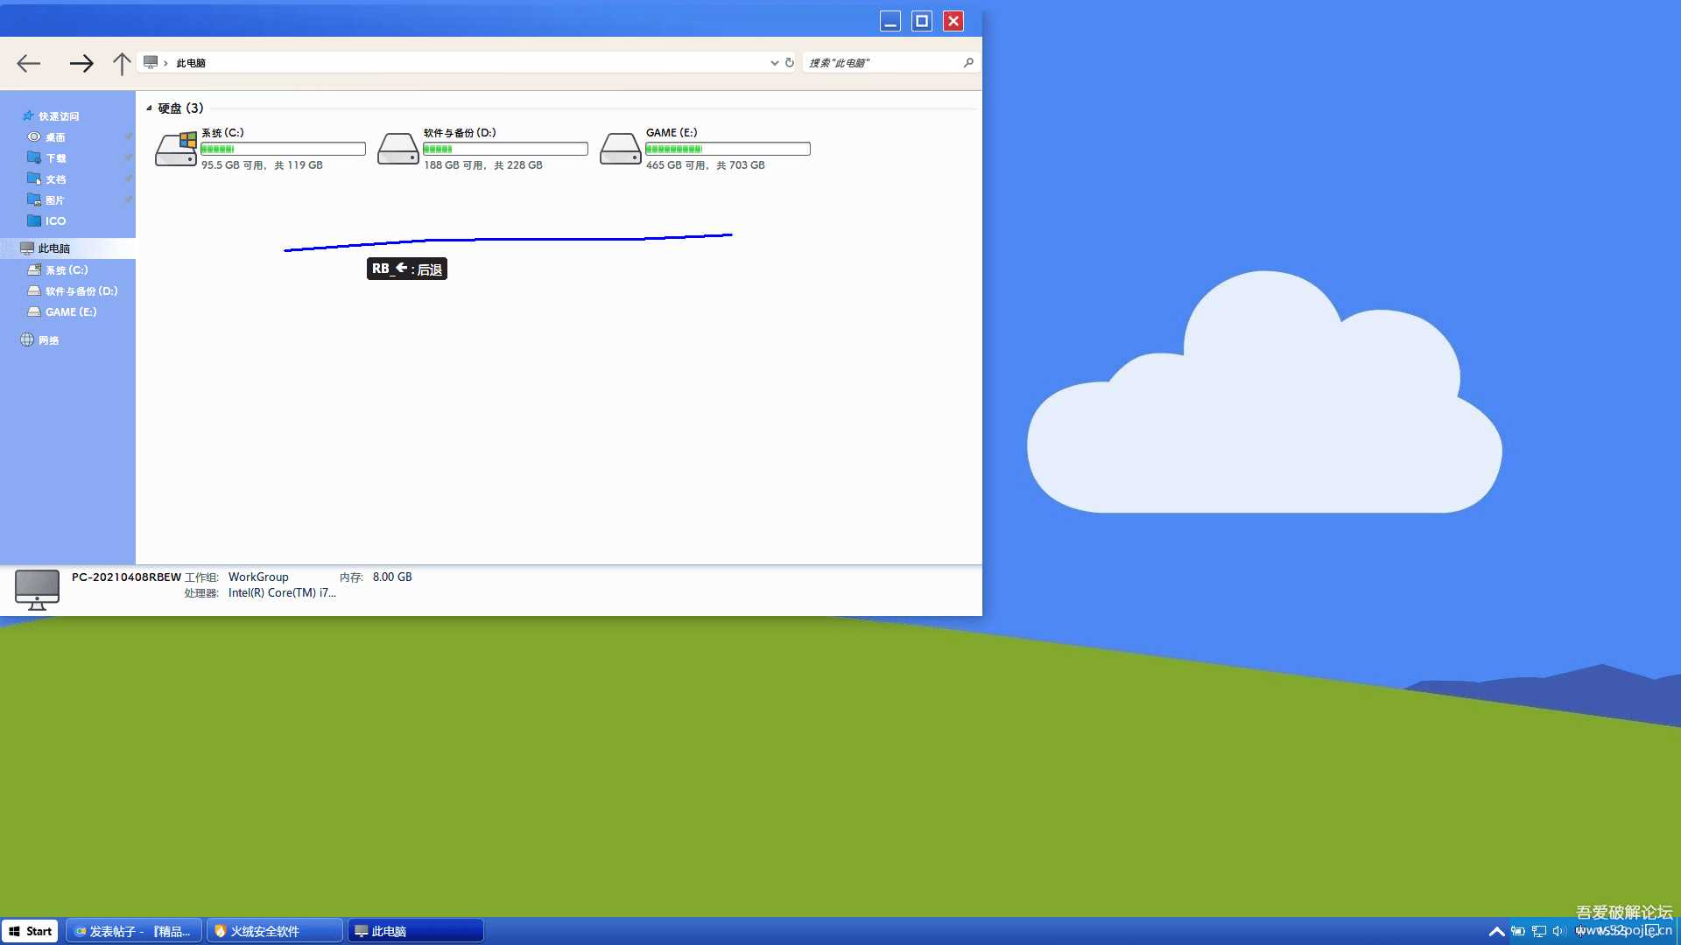Select 网络 in the navigation pane
The image size is (1681, 945).
click(x=48, y=340)
